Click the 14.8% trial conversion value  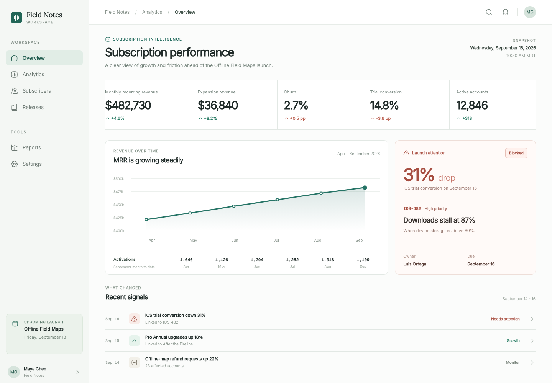[384, 105]
